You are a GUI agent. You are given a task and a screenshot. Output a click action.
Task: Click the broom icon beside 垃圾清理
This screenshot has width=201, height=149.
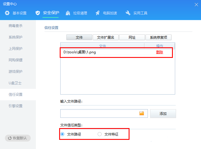point(68,13)
